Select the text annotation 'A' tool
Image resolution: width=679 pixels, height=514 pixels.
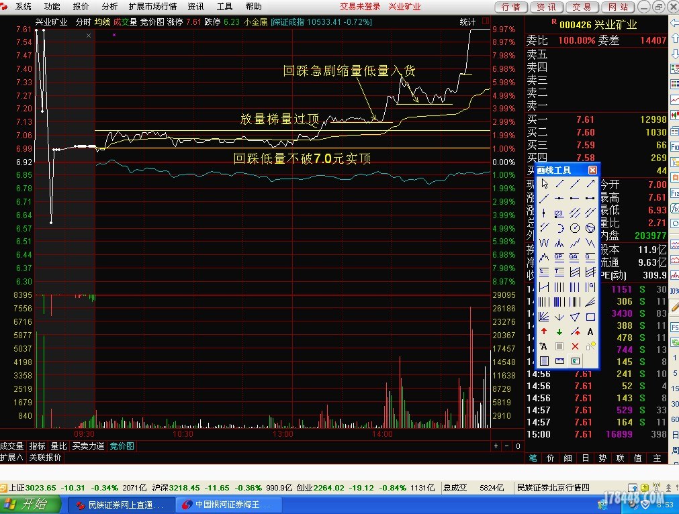click(x=590, y=331)
